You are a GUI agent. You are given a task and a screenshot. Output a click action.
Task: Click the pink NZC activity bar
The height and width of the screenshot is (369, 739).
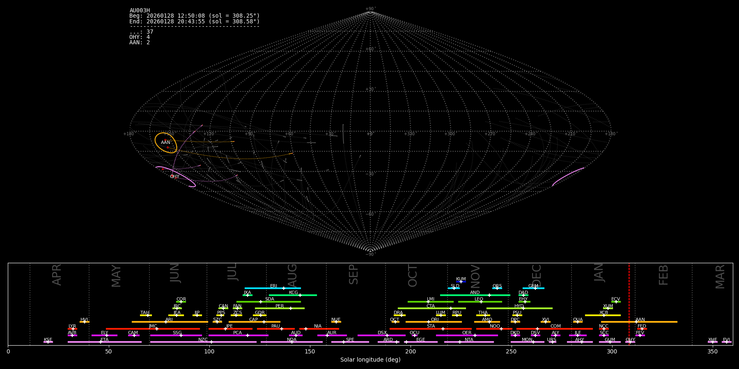coord(203,342)
